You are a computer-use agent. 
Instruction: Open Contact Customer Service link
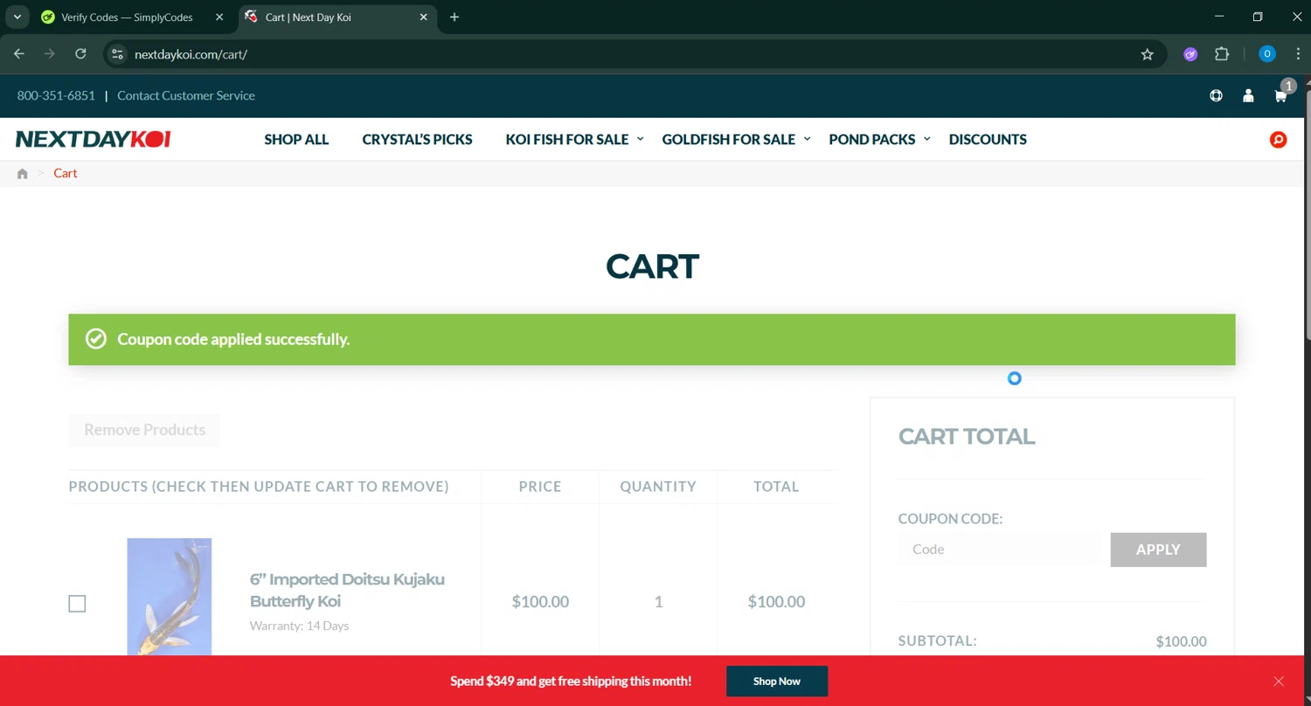(186, 95)
